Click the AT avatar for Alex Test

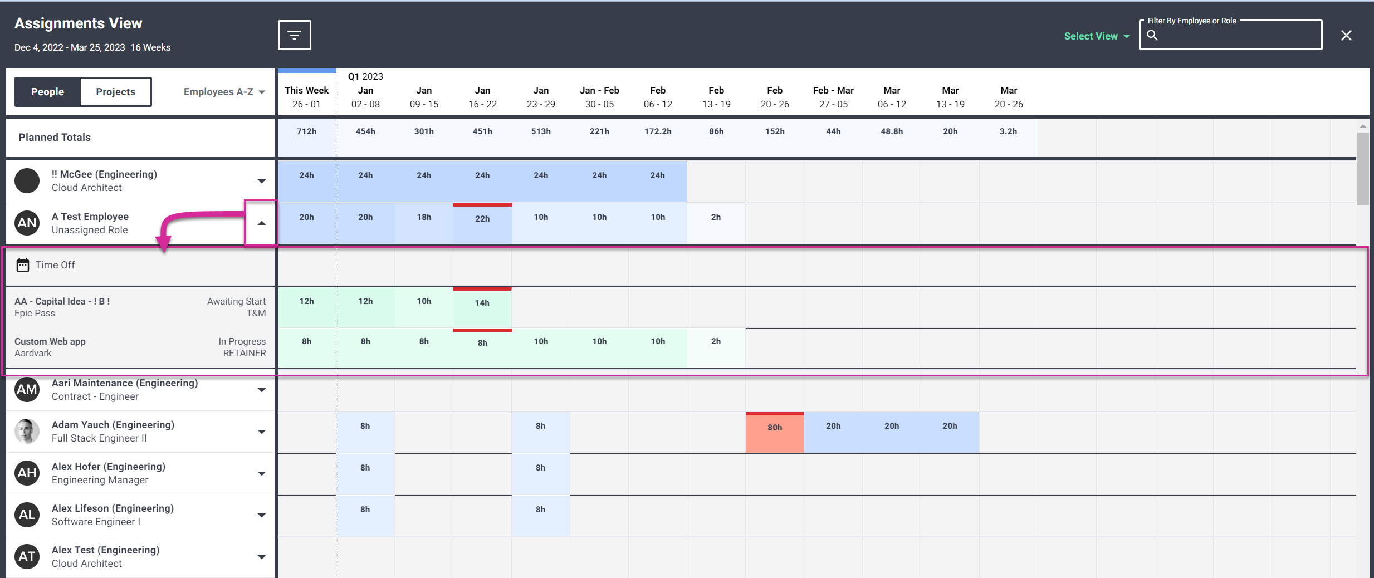tap(27, 556)
